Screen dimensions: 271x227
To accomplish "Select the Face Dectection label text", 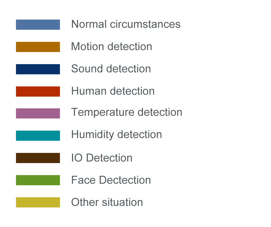I will pyautogui.click(x=111, y=180).
